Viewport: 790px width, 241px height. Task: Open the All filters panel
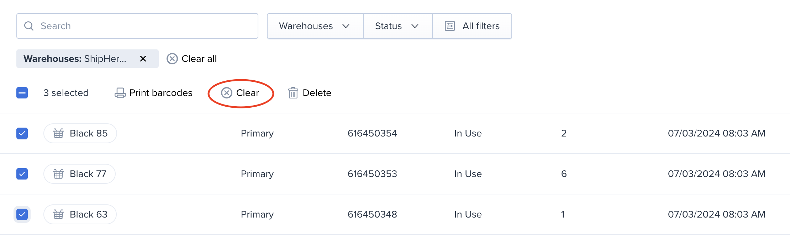[x=472, y=26]
